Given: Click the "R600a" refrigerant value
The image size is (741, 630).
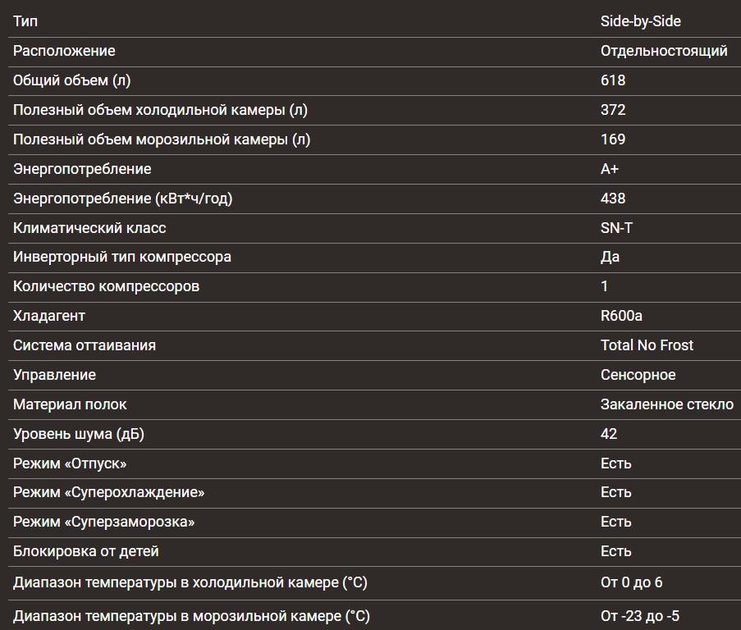Looking at the screenshot, I should click(621, 316).
